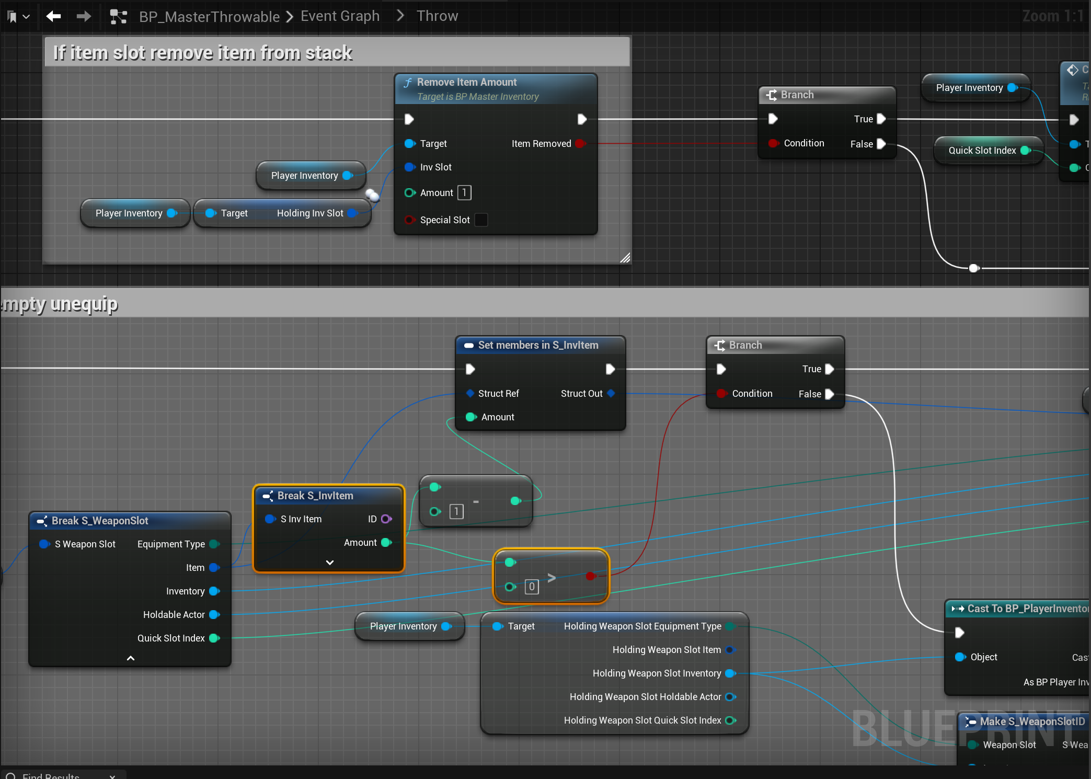Click the greater-than node's value field
The width and height of the screenshot is (1091, 779).
click(x=532, y=587)
